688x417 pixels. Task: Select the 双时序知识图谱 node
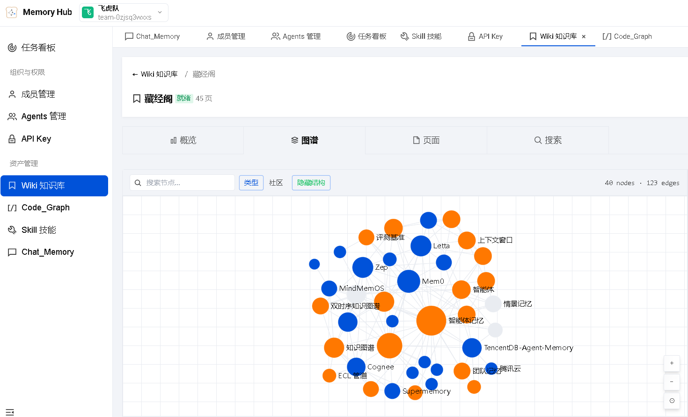point(320,306)
